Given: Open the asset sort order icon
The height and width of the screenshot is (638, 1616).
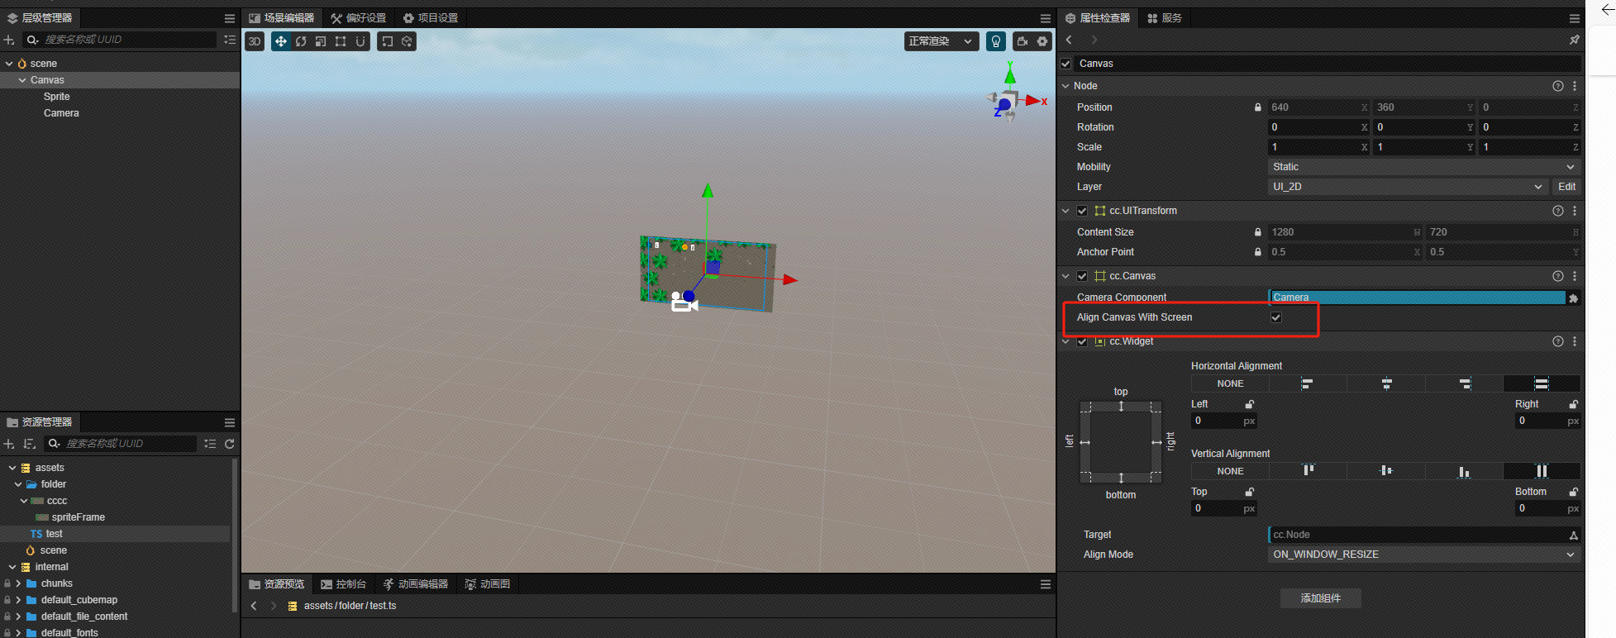Looking at the screenshot, I should click(29, 444).
